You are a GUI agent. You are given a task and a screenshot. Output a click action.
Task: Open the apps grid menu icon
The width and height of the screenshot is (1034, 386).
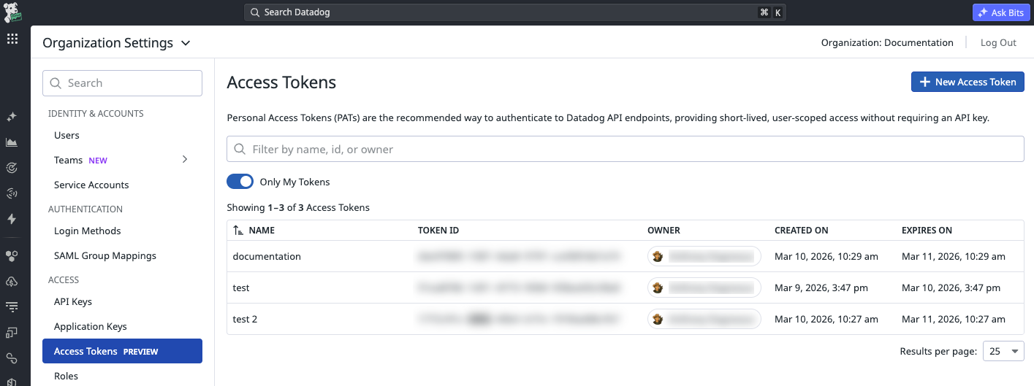click(x=12, y=39)
